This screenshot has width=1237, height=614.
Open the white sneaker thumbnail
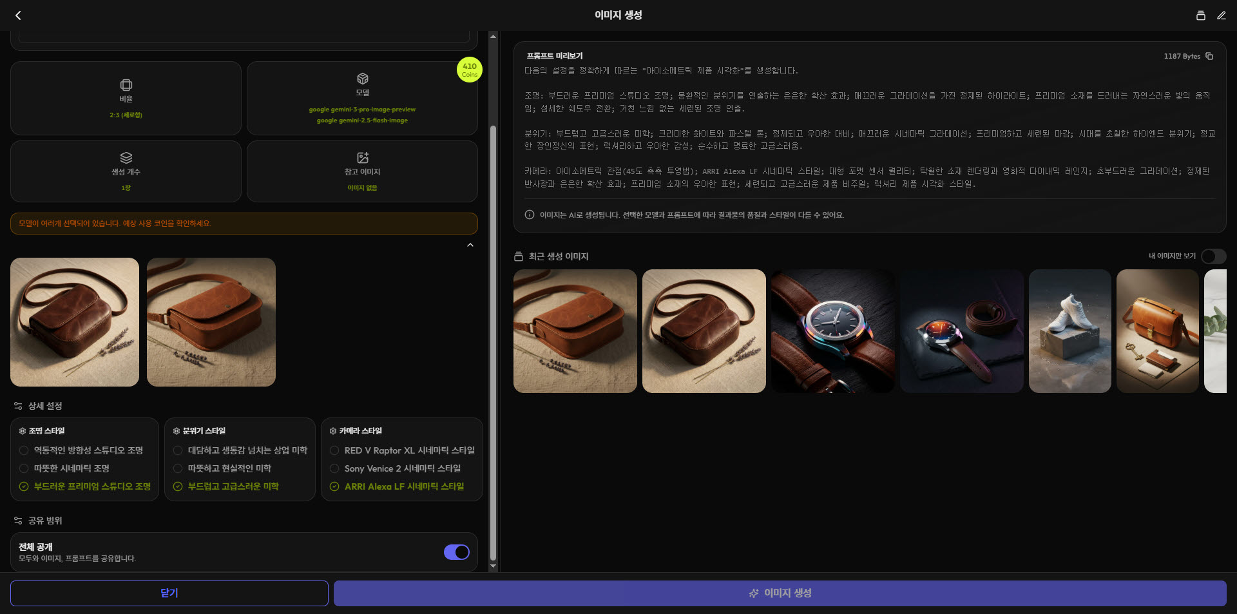[x=1069, y=331]
